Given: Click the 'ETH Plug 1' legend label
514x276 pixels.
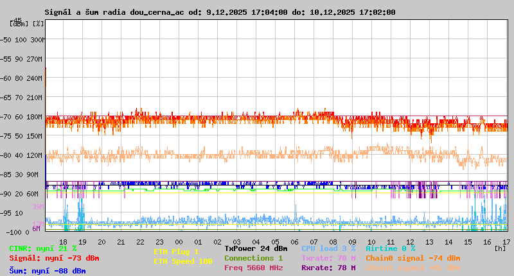Looking at the screenshot, I should 176,252.
